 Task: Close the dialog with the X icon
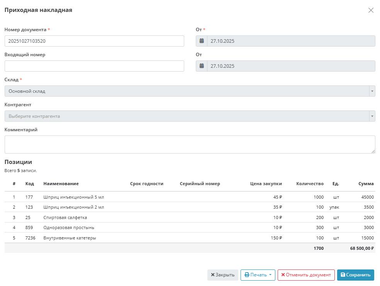point(371,10)
